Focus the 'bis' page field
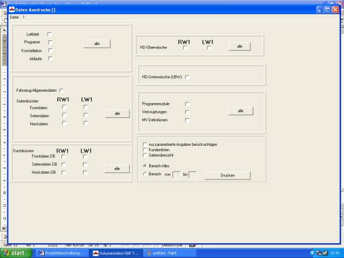Screen dimensions: 344x258 click(193, 175)
